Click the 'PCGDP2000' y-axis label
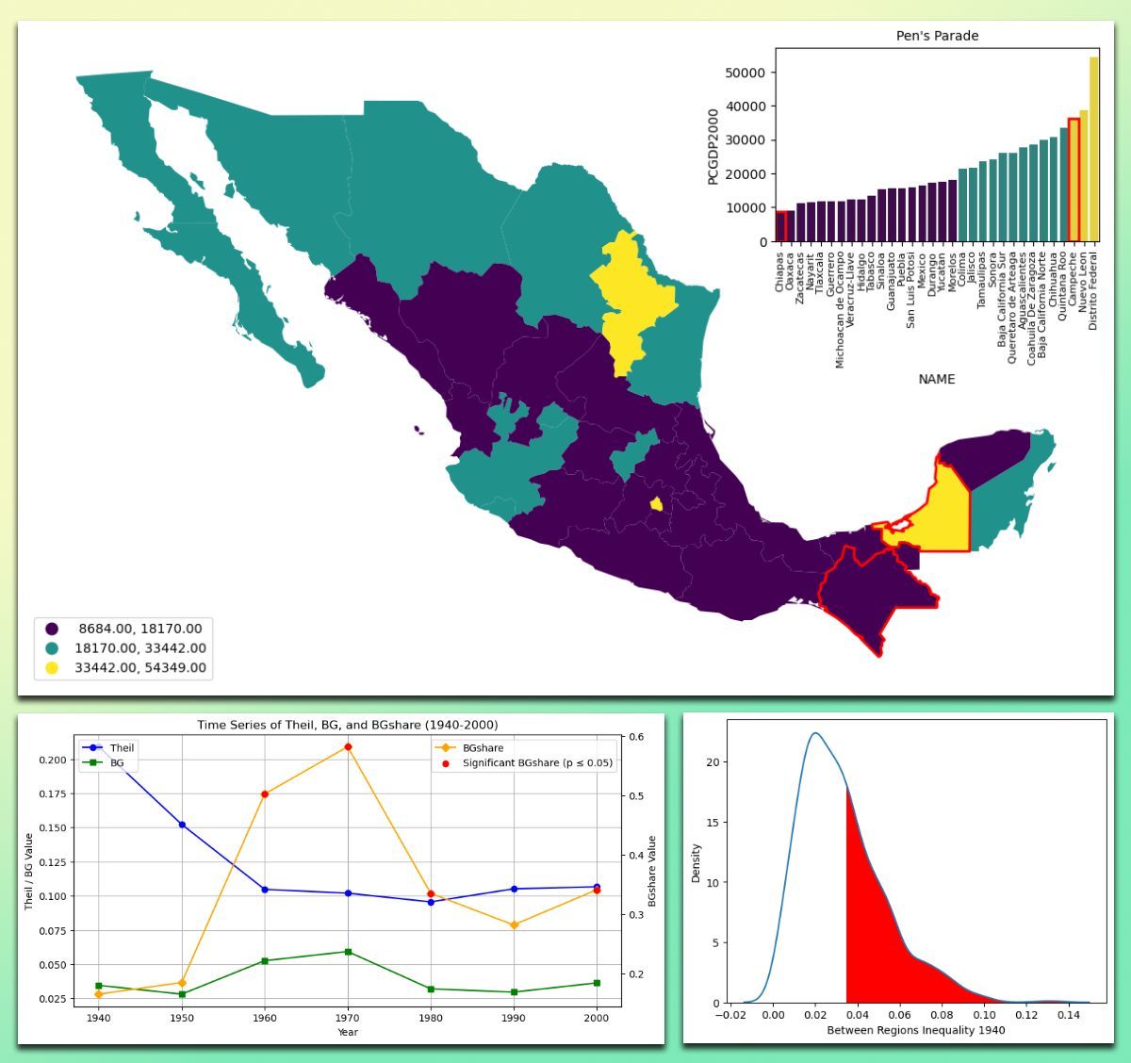The width and height of the screenshot is (1131, 1063). pyautogui.click(x=713, y=146)
